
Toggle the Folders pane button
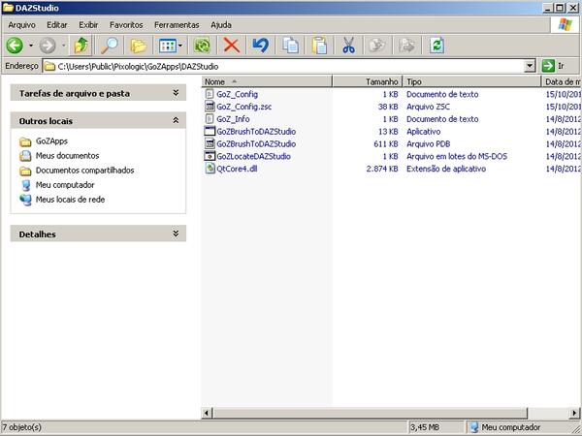click(139, 46)
